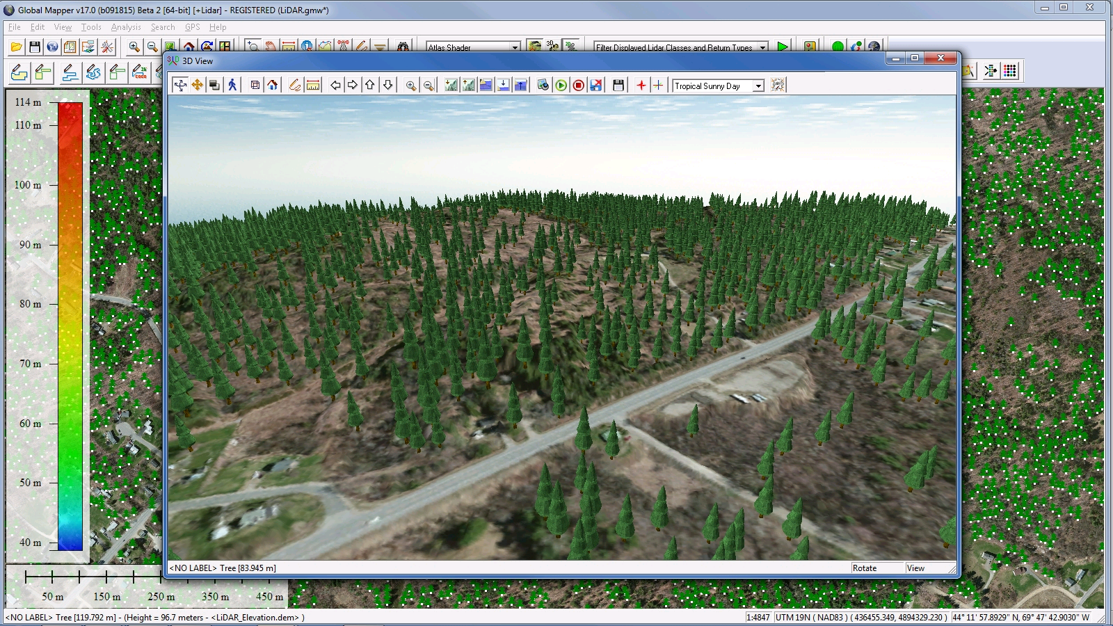Screen dimensions: 1113x626
Task: Pan left with the 3D View left arrow
Action: [335, 85]
